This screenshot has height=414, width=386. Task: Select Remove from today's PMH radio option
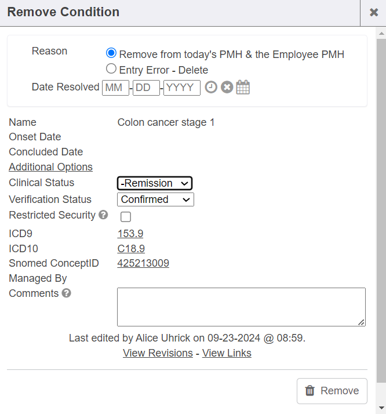pos(111,53)
